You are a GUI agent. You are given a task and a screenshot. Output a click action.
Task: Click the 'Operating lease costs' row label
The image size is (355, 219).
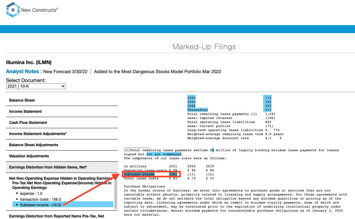(x=145, y=170)
